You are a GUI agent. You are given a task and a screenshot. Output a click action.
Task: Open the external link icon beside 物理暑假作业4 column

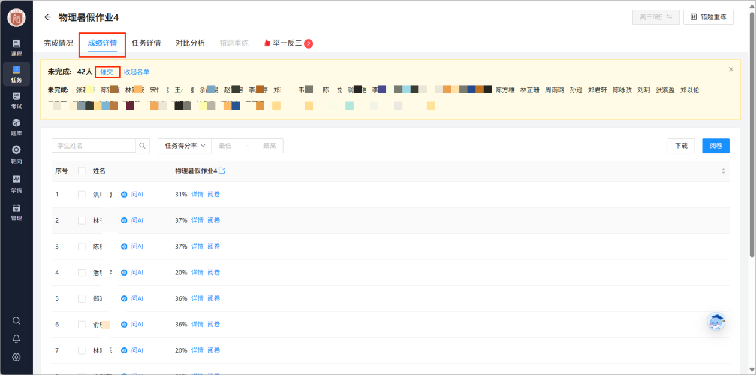coord(222,171)
